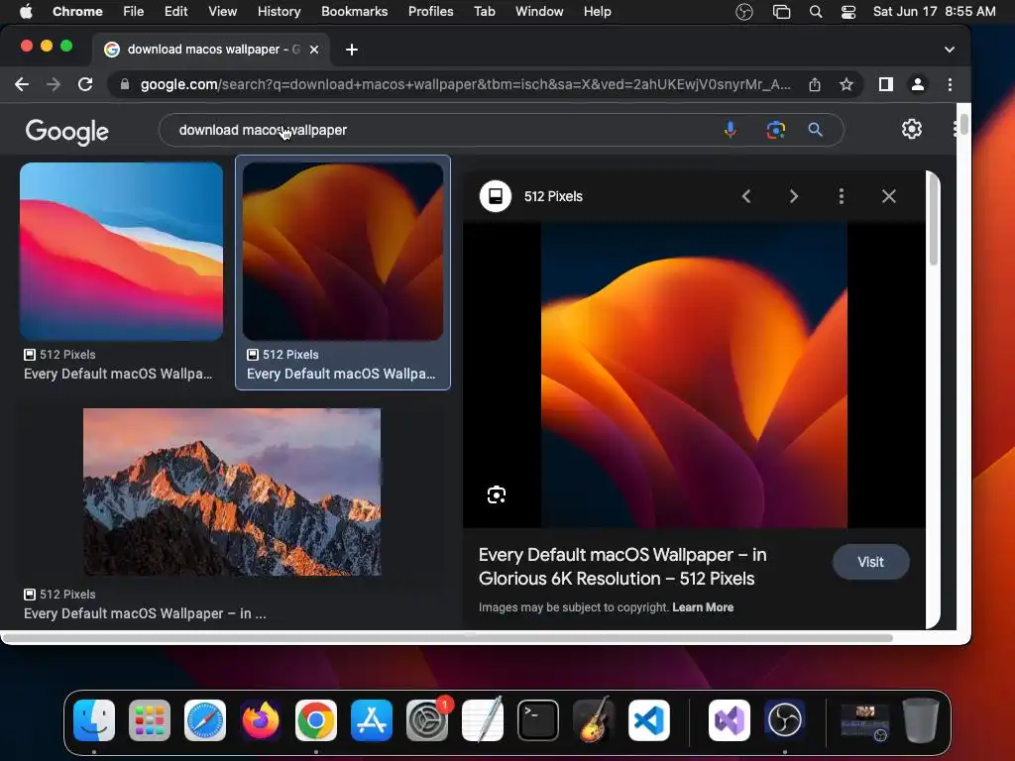This screenshot has width=1015, height=761.
Task: Click the 'Every Default macOS Wallpaper – in Glorious 6K' title
Action: click(x=622, y=566)
